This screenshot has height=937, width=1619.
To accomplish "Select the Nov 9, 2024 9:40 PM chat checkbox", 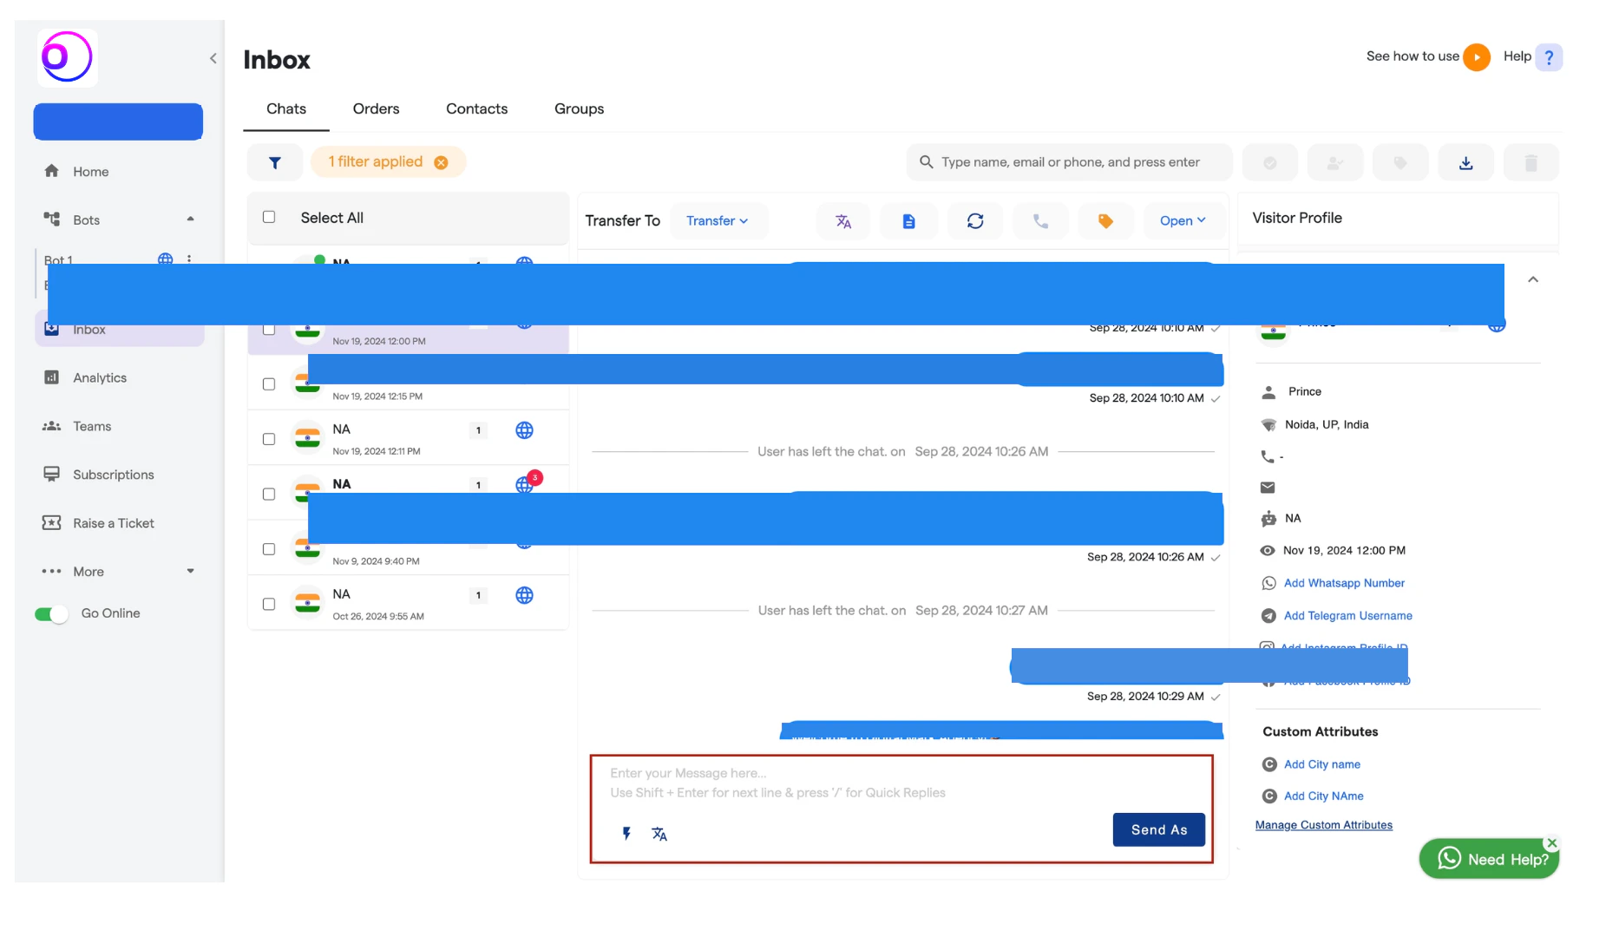I will point(269,549).
